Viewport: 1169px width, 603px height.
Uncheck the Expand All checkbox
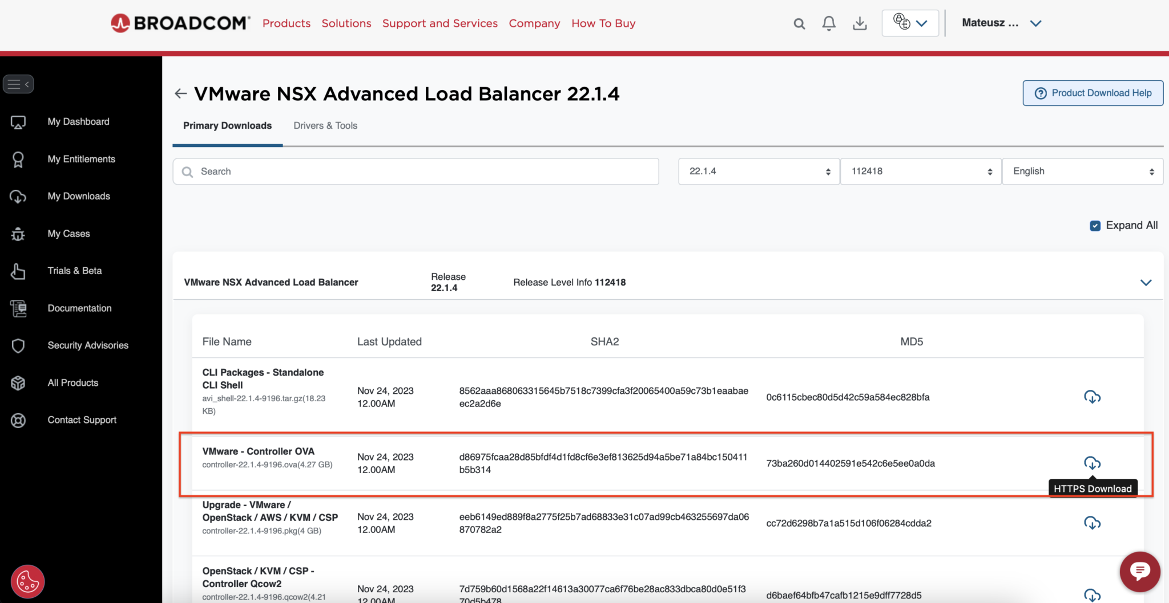1095,226
